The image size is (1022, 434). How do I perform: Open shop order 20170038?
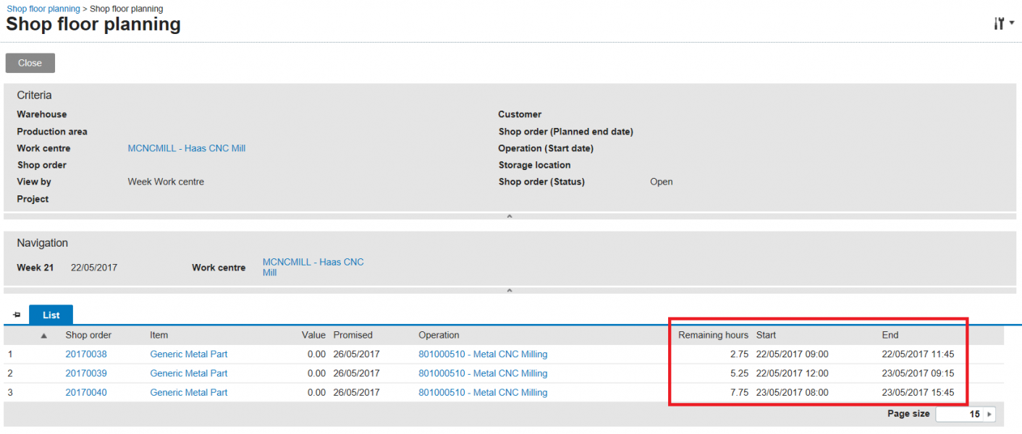tap(85, 354)
